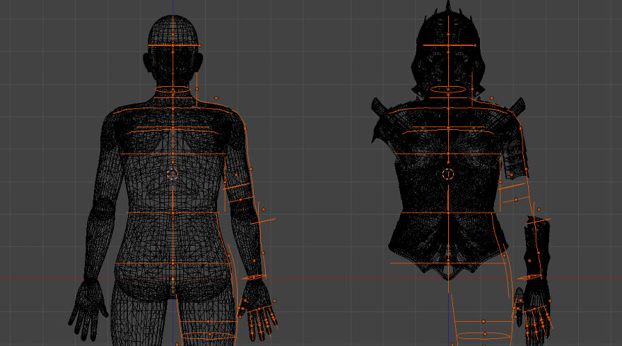Select the head control line on unarmored model
Viewport: 622px width, 346px height.
click(x=172, y=46)
